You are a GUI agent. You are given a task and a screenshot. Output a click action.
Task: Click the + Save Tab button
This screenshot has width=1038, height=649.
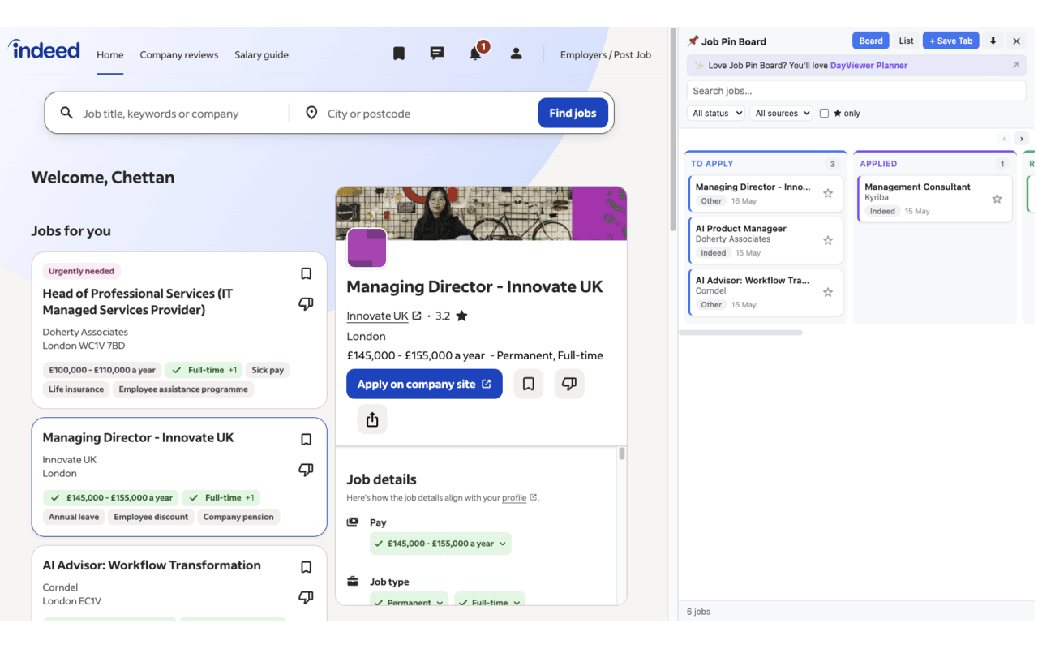click(x=951, y=41)
